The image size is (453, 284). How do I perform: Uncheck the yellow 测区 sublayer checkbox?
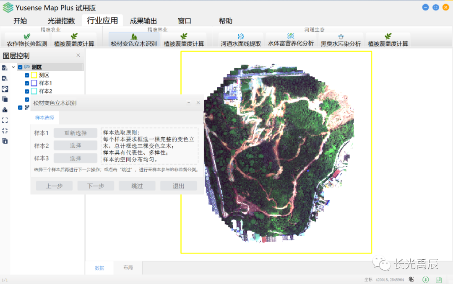click(x=27, y=75)
